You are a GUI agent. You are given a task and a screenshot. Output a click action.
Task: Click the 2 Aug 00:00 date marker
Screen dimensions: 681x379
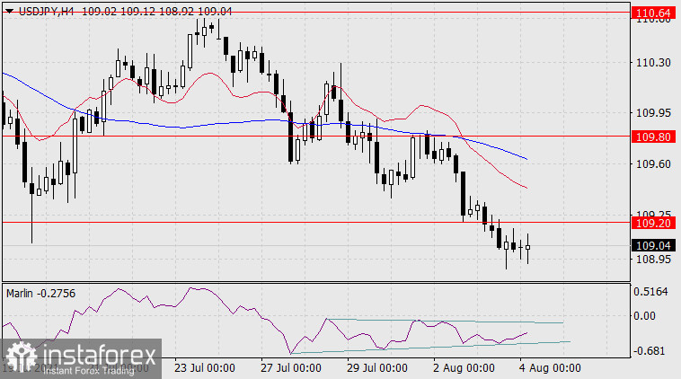pyautogui.click(x=464, y=367)
